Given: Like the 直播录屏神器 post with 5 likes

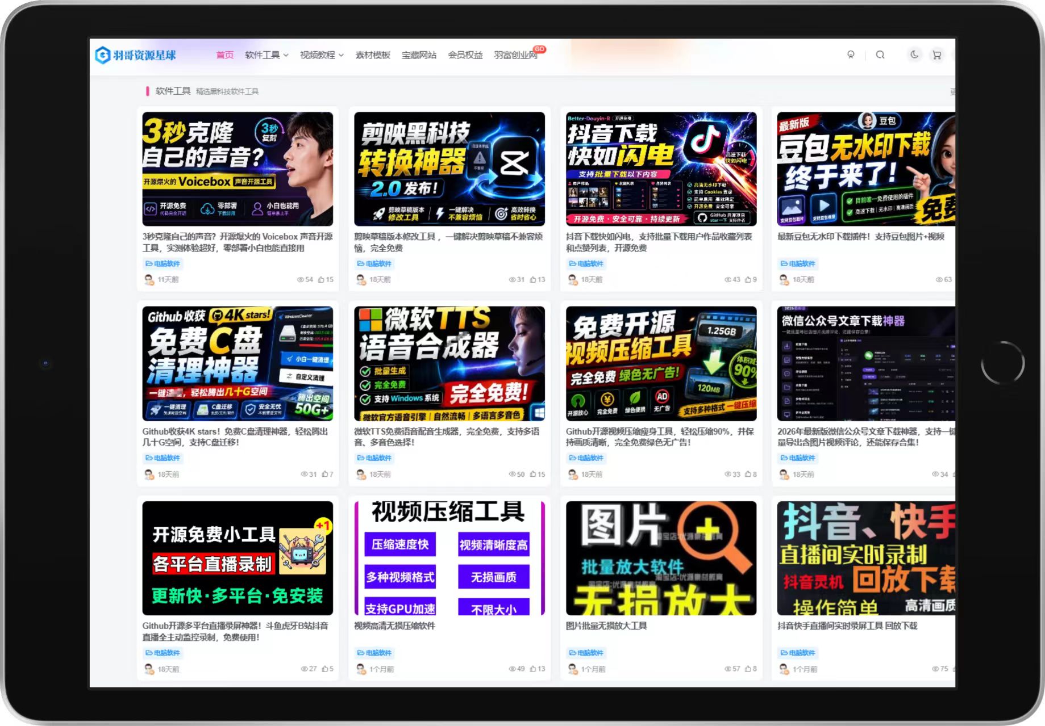Looking at the screenshot, I should pos(327,669).
